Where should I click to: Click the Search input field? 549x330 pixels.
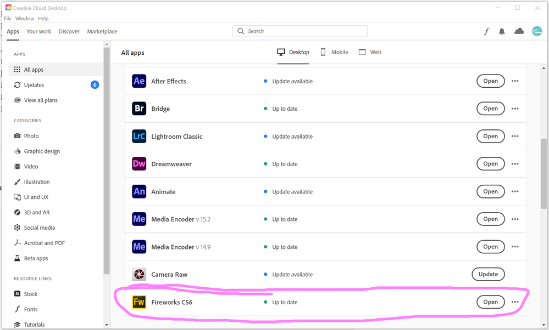300,31
